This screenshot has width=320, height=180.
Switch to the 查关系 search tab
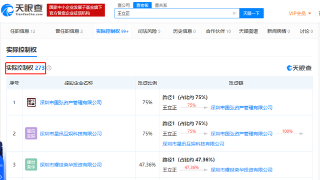click(x=161, y=5)
